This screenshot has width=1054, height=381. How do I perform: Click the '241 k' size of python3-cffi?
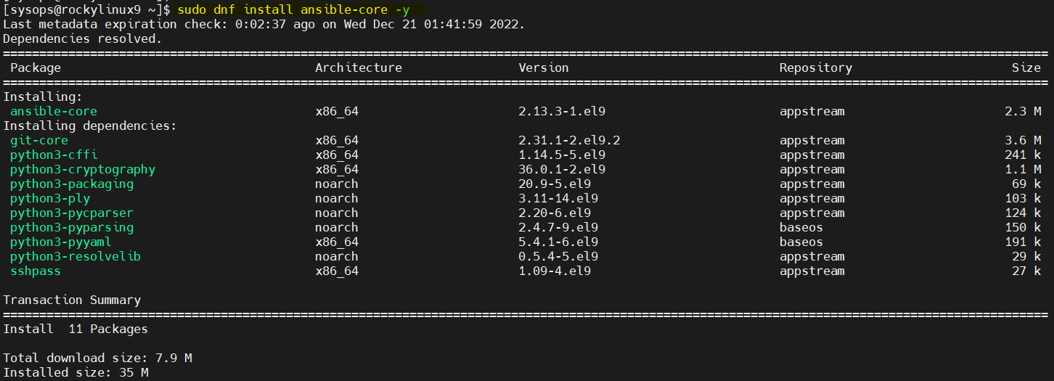(x=1023, y=155)
